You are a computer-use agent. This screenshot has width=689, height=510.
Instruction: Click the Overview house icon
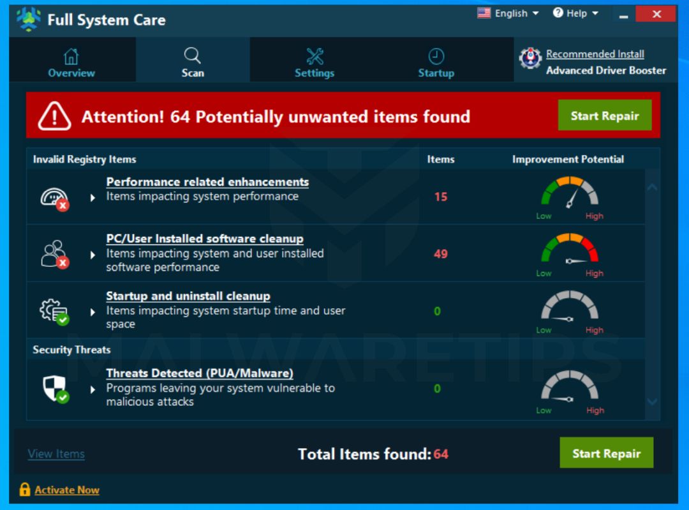71,56
